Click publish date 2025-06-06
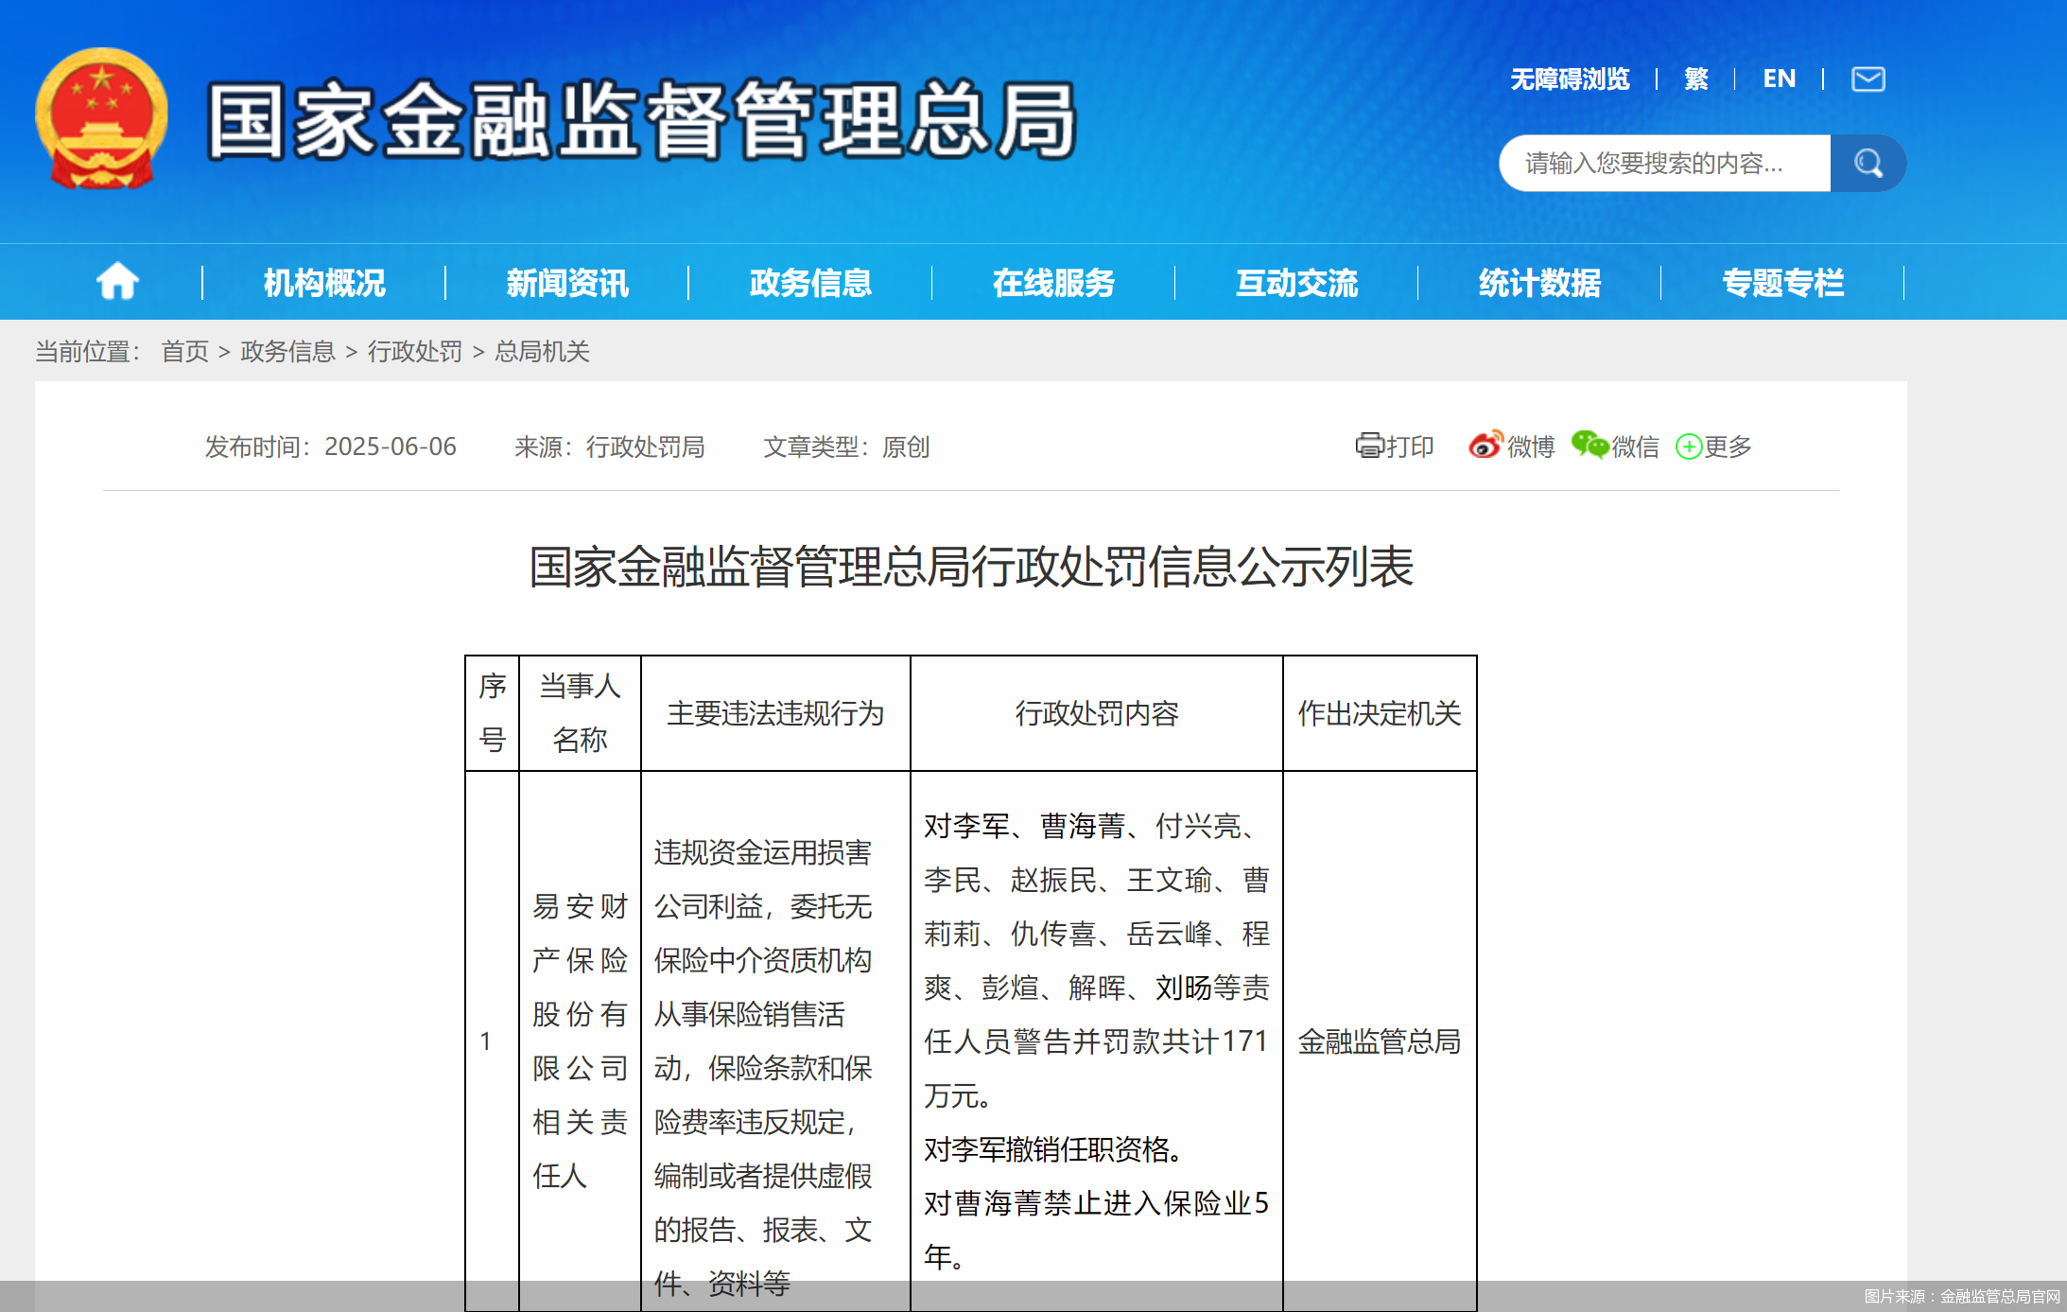This screenshot has width=2067, height=1312. (391, 446)
